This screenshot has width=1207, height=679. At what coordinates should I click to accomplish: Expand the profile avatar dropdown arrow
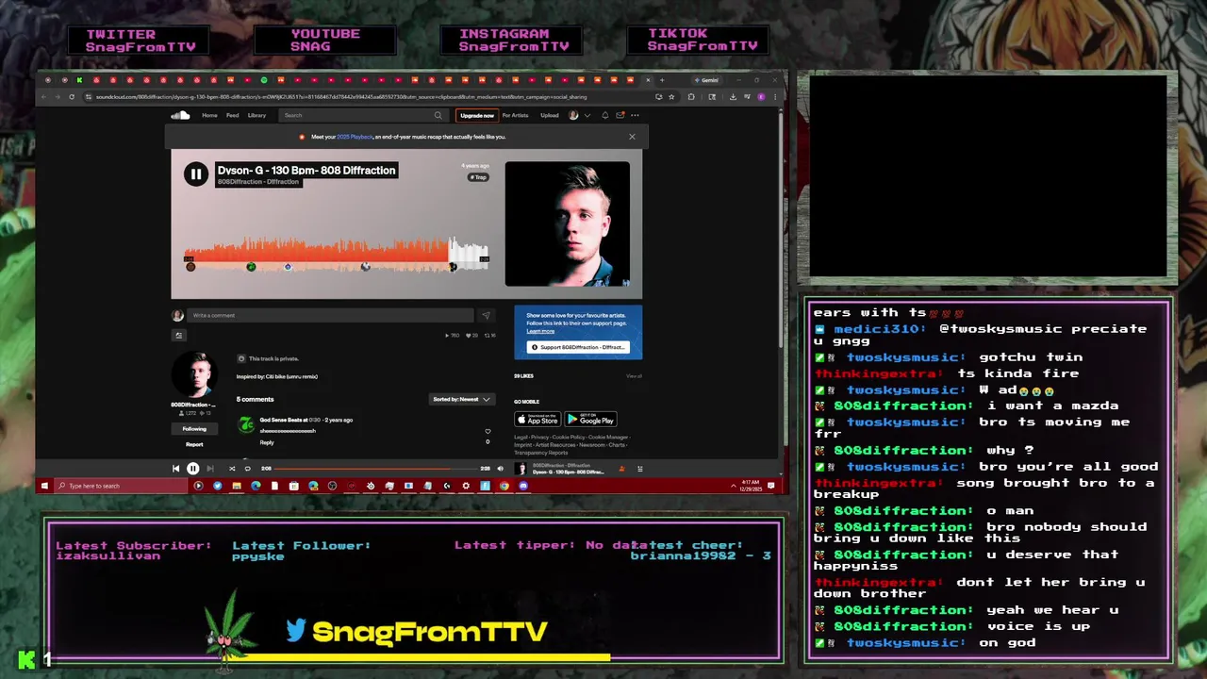(x=587, y=115)
